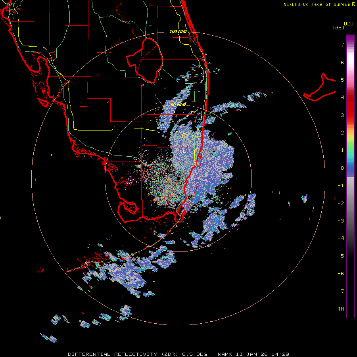Select the -1 value on color scale
The image size is (357, 357).
(x=341, y=186)
